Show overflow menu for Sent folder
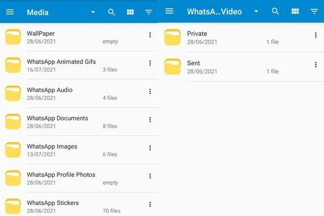324x216 pixels. (316, 65)
